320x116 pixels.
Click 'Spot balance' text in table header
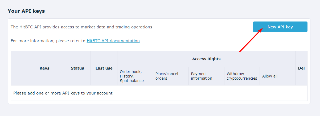(x=132, y=81)
